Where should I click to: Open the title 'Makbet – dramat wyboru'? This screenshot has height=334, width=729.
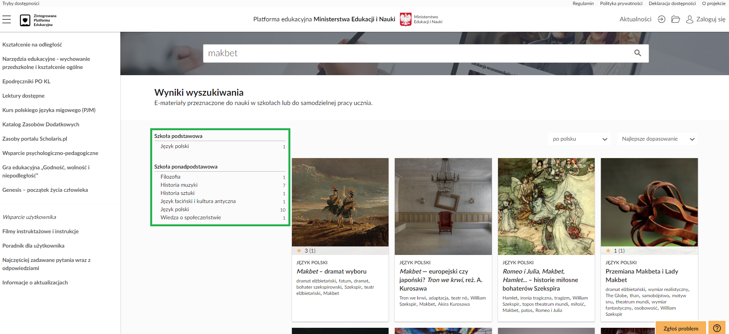[332, 272]
